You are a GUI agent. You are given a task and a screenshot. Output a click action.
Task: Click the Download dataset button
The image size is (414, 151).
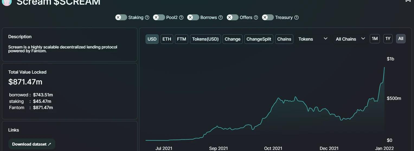pos(32,144)
